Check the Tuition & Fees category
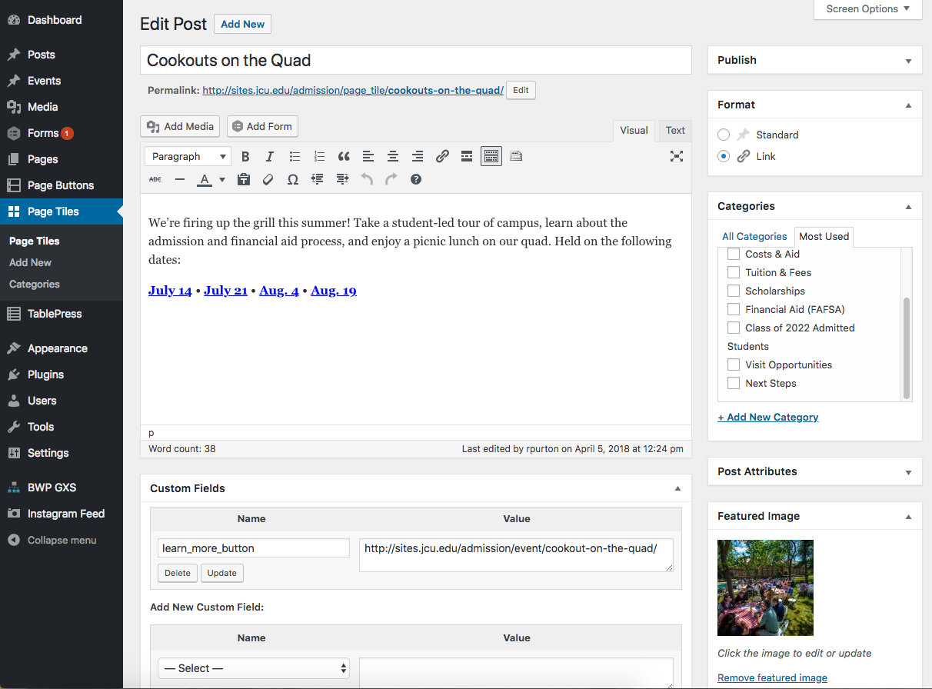Screen dimensions: 932x689 click(734, 272)
